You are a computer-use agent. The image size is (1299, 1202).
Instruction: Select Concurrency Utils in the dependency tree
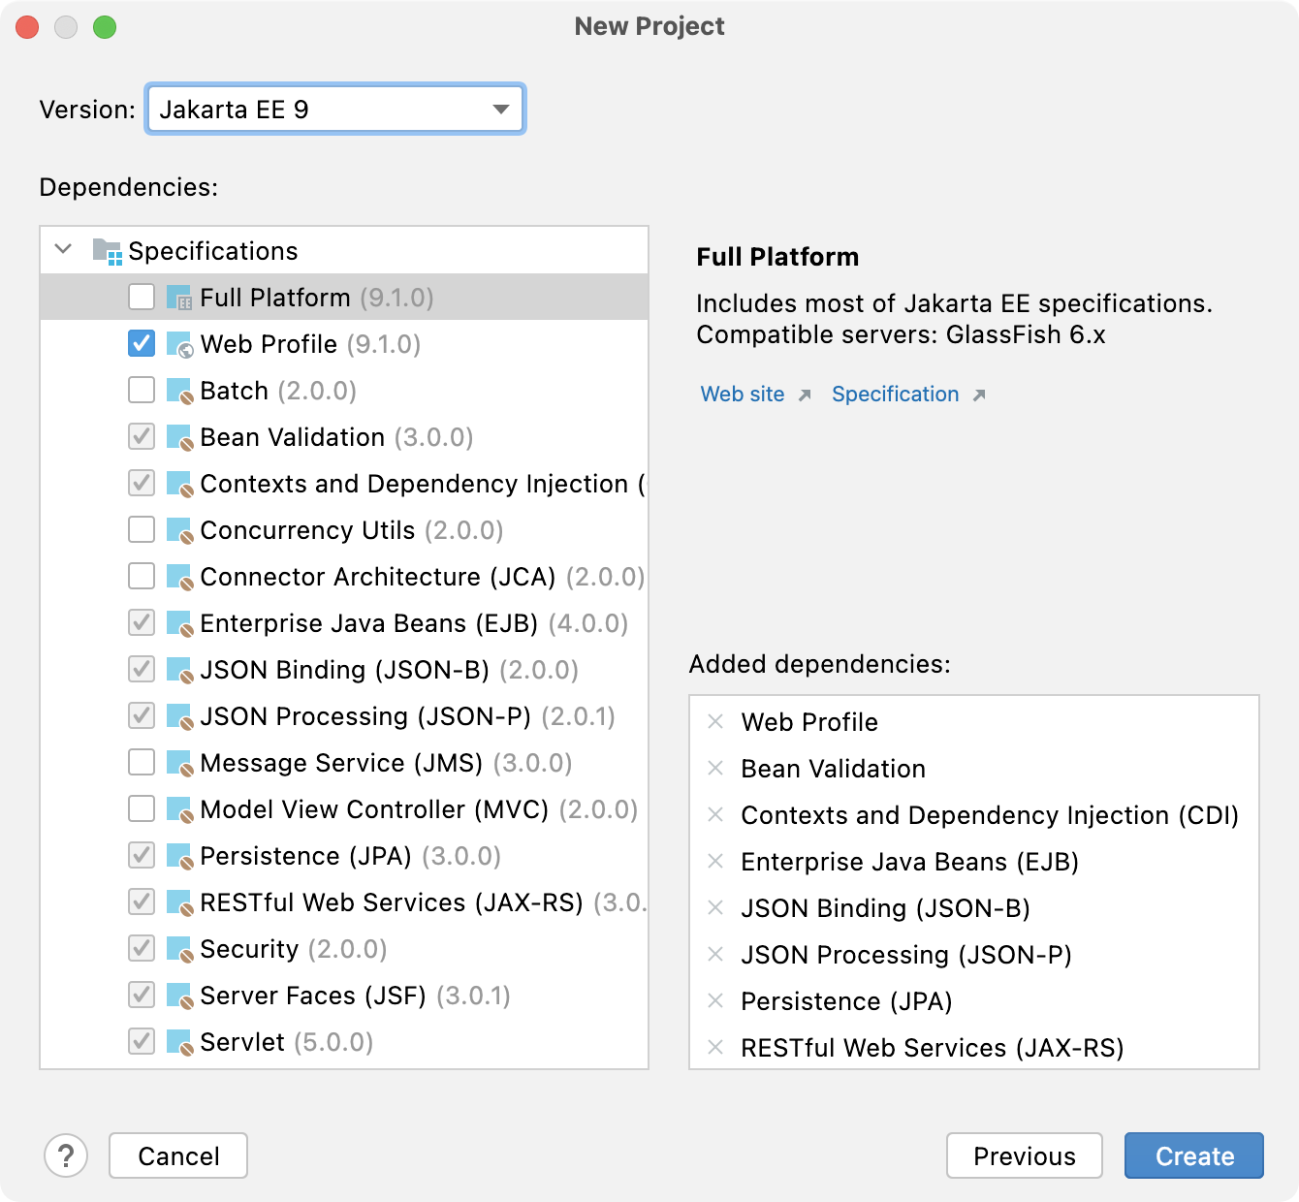click(x=308, y=530)
